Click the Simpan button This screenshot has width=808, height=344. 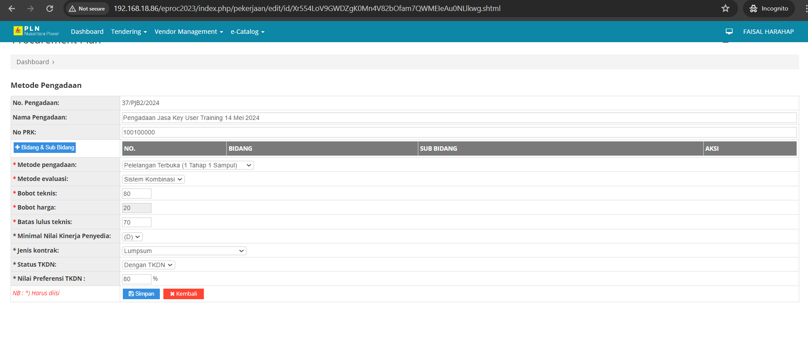pos(141,294)
